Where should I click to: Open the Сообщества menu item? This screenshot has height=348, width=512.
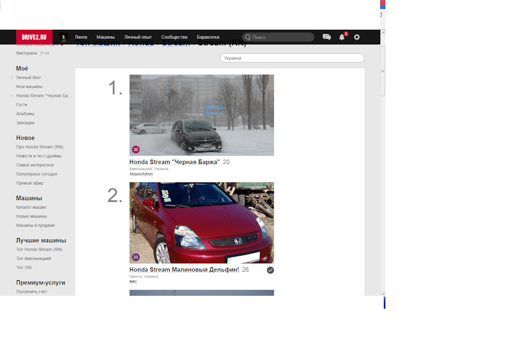[x=174, y=37]
